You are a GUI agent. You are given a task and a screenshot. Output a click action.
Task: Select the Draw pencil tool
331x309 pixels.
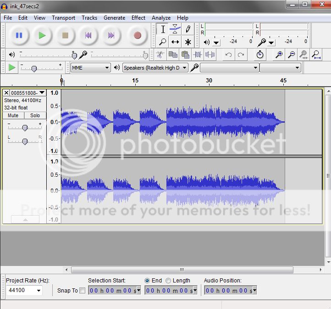(x=188, y=29)
